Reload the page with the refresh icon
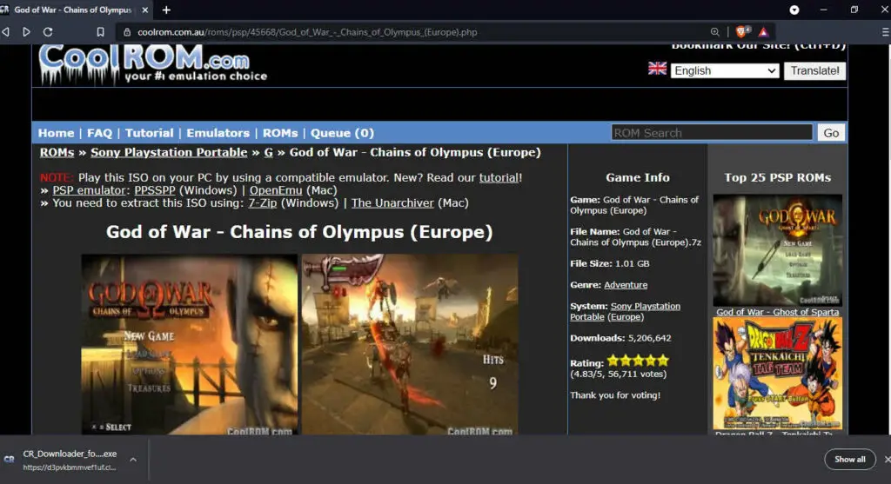Viewport: 891px width, 484px height. pyautogui.click(x=49, y=32)
